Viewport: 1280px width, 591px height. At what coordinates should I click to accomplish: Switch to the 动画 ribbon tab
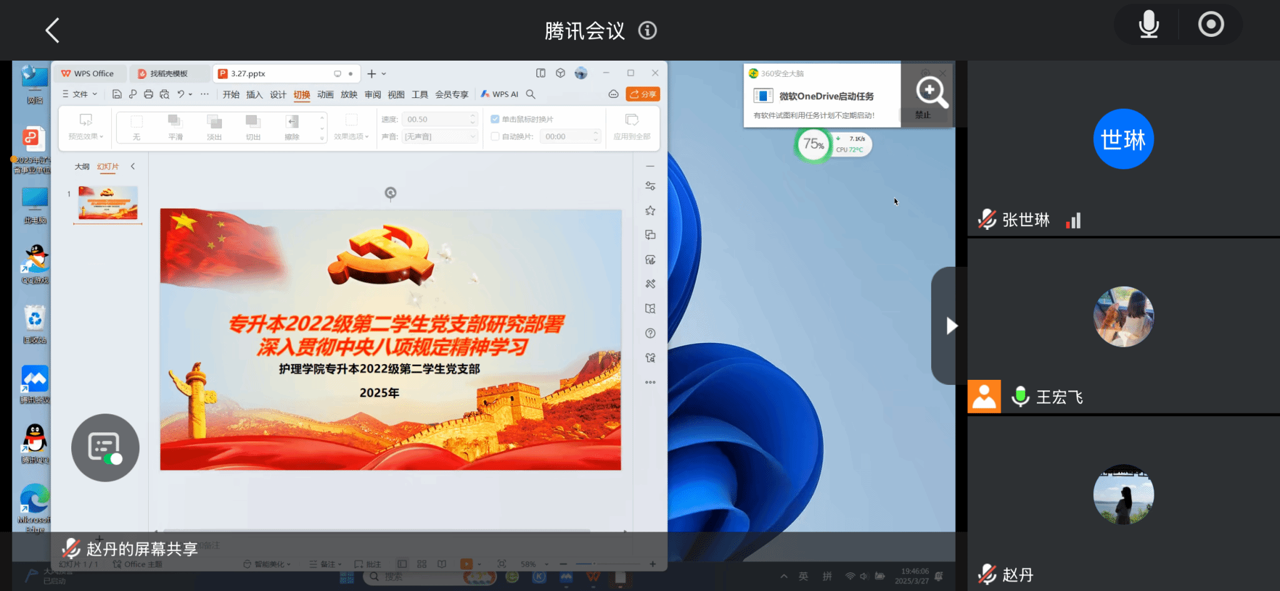(x=325, y=94)
